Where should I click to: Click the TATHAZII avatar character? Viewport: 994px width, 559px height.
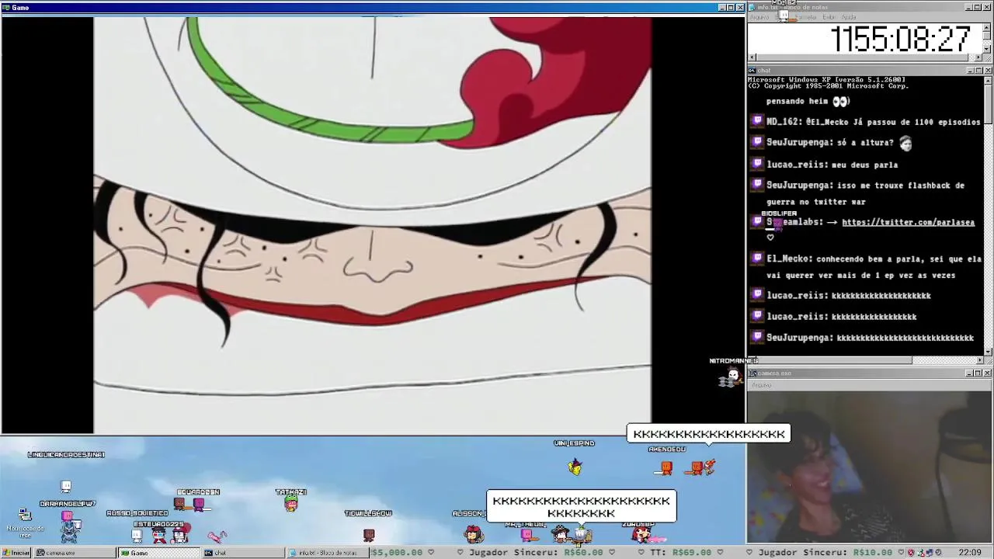[x=291, y=505]
